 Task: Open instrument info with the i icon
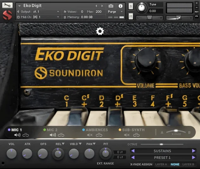[x=120, y=6]
